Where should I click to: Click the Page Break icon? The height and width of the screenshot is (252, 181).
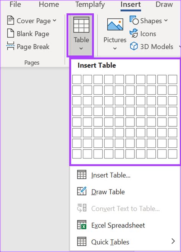click(10, 46)
